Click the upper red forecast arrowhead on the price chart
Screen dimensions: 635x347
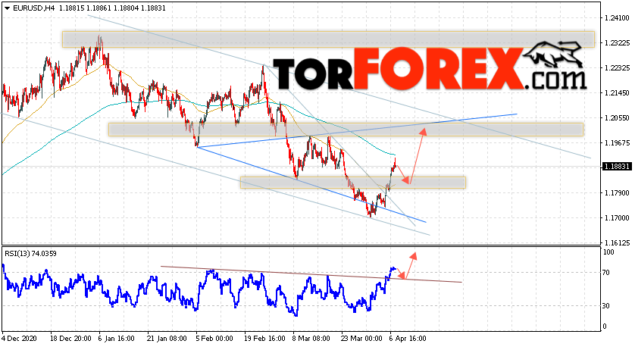pos(423,132)
